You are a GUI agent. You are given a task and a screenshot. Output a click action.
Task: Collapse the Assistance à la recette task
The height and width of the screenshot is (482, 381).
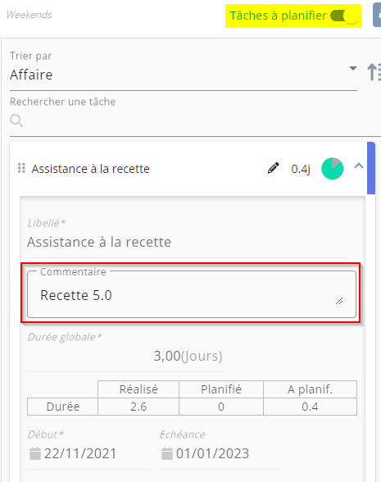point(359,166)
